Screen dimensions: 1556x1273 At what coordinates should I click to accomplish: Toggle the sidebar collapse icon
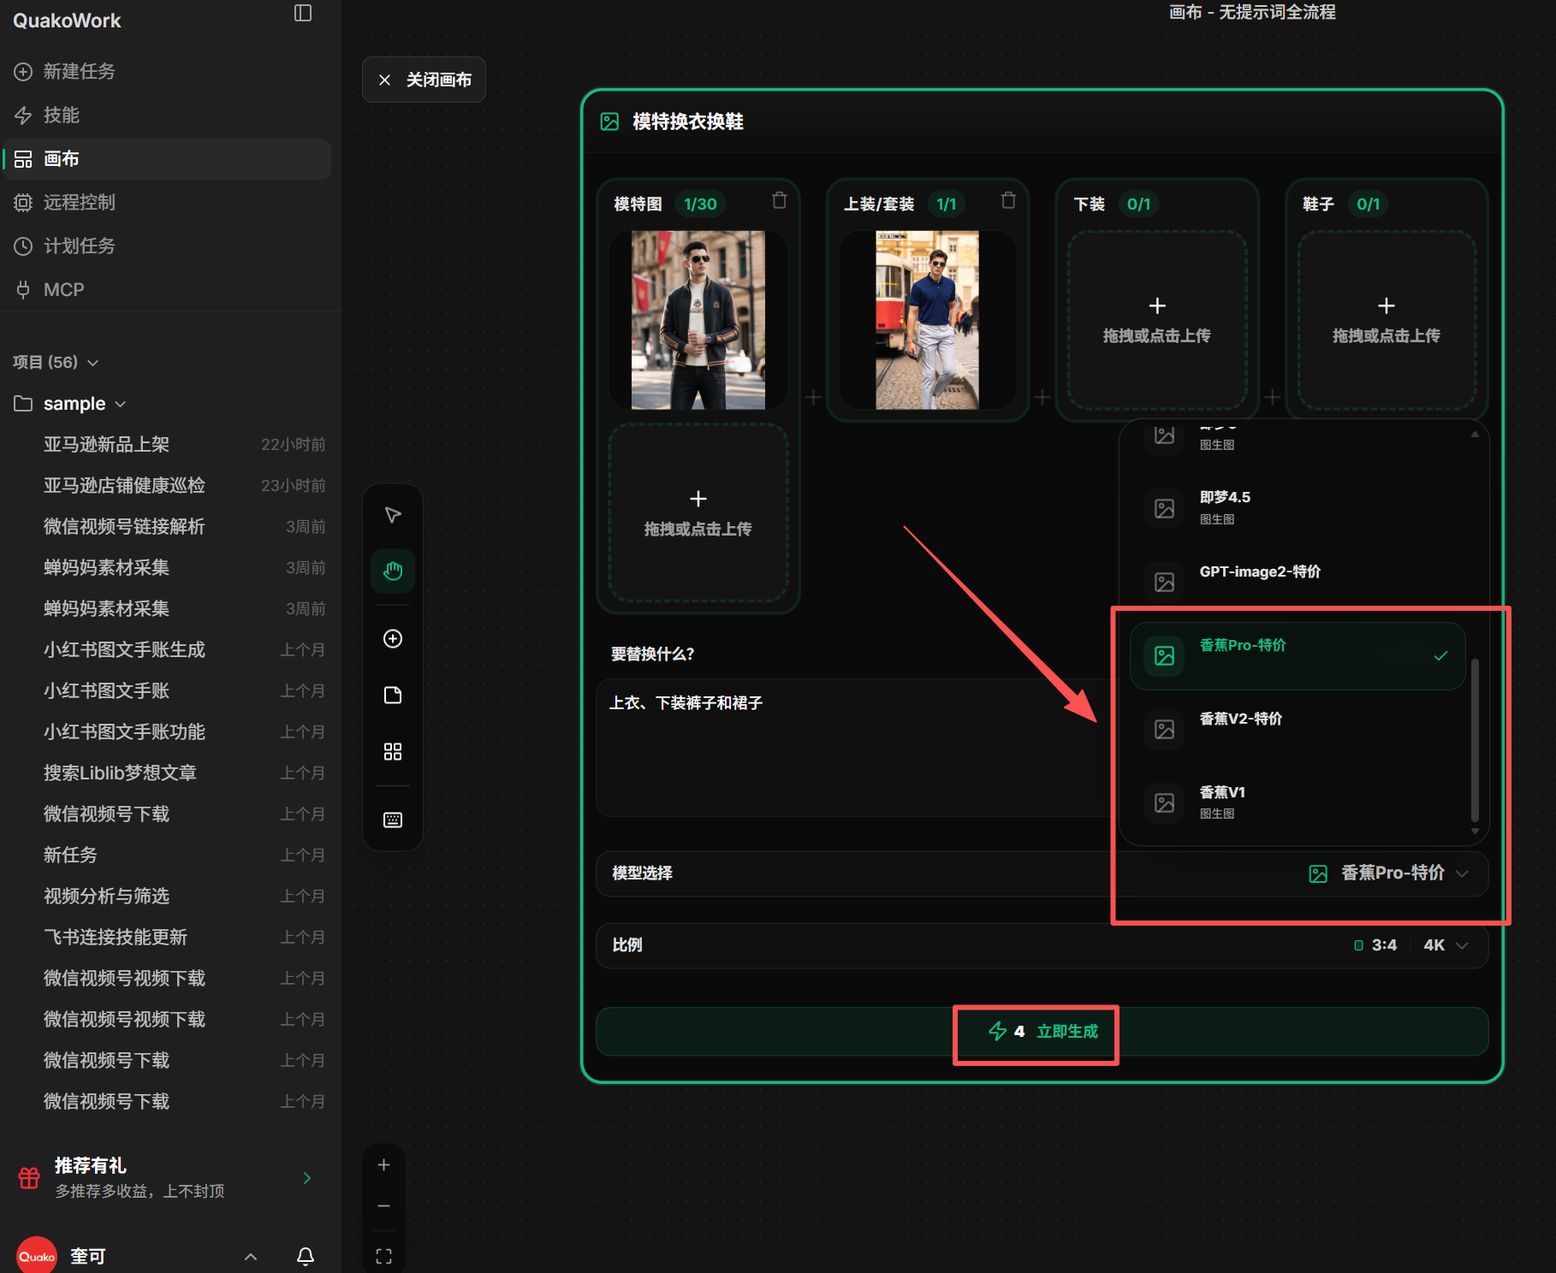pyautogui.click(x=303, y=13)
